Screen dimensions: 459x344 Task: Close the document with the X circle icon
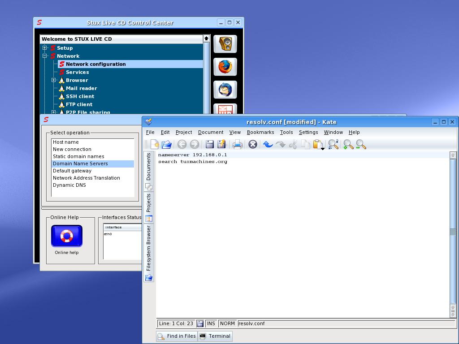click(253, 144)
